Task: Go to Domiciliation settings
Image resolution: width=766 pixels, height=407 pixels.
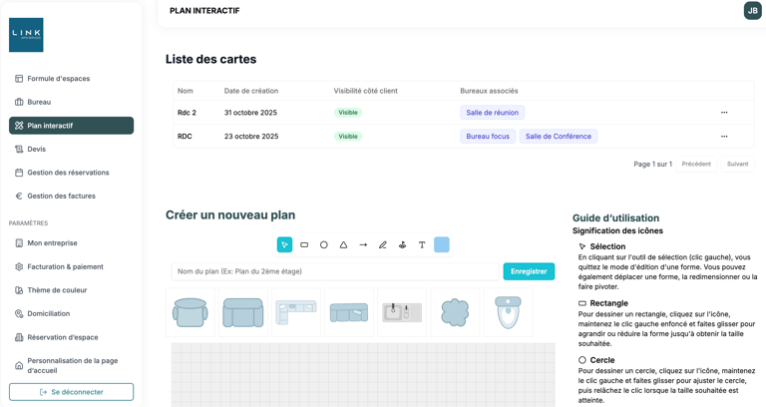Action: 72,313
